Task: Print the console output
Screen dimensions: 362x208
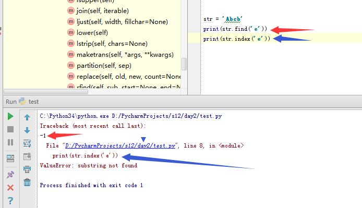Action: (27, 169)
